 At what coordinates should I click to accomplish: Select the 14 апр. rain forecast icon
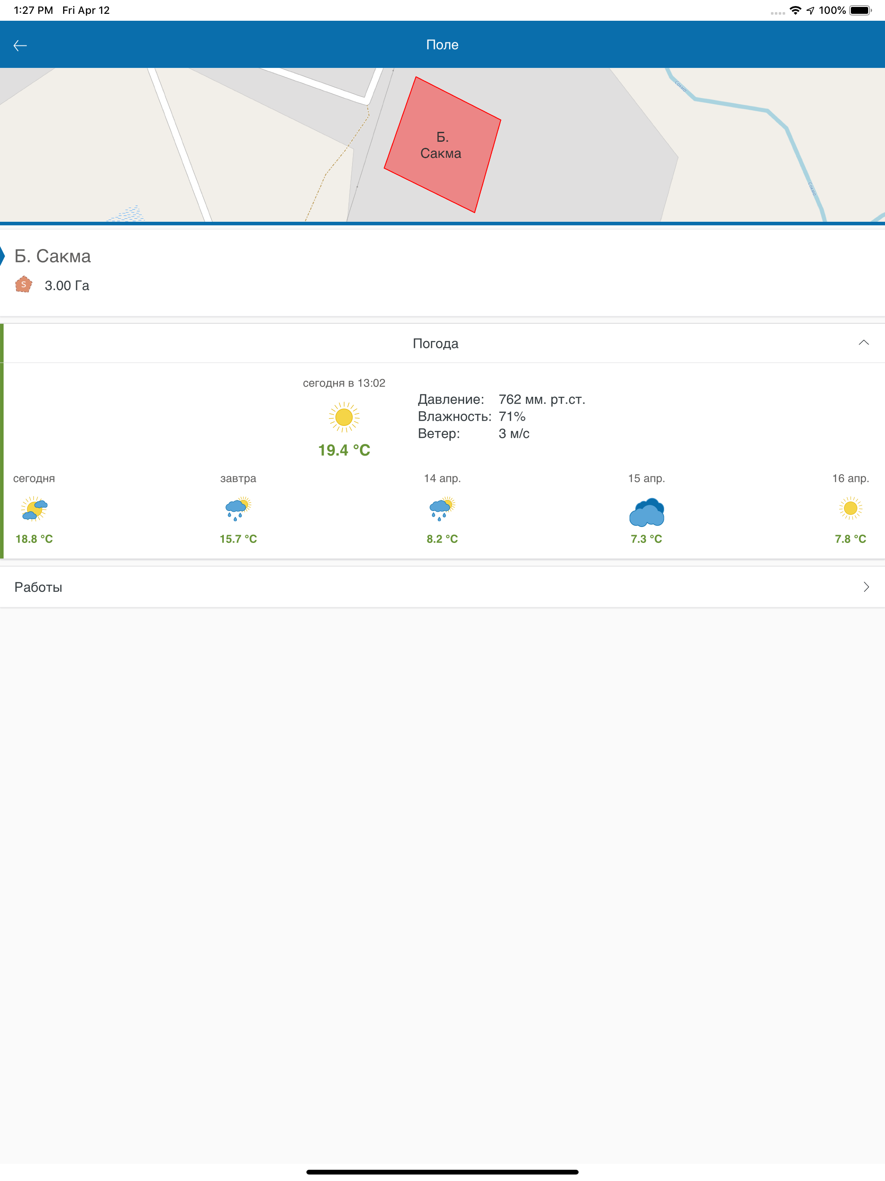tap(442, 508)
